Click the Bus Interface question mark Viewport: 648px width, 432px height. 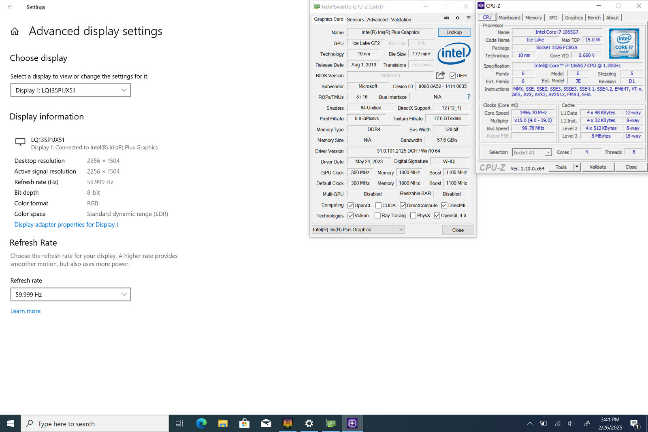tap(469, 97)
